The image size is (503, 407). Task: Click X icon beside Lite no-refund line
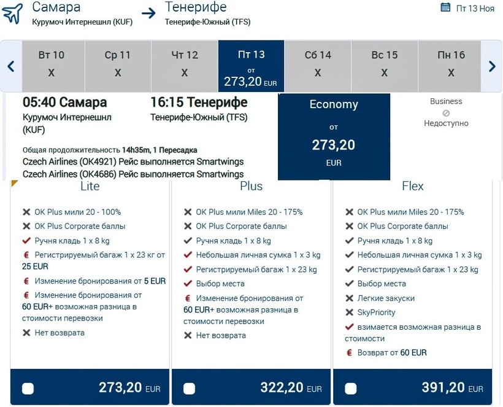point(26,333)
